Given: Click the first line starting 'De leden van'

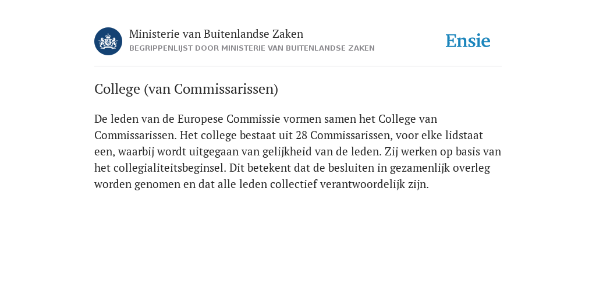Looking at the screenshot, I should (x=265, y=119).
